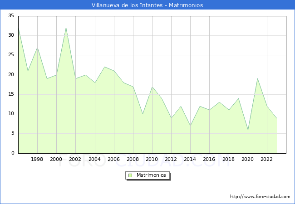Viewport: 295px width, 204px height.
Task: Click the 2014 low data point at 7
Action: pos(191,126)
